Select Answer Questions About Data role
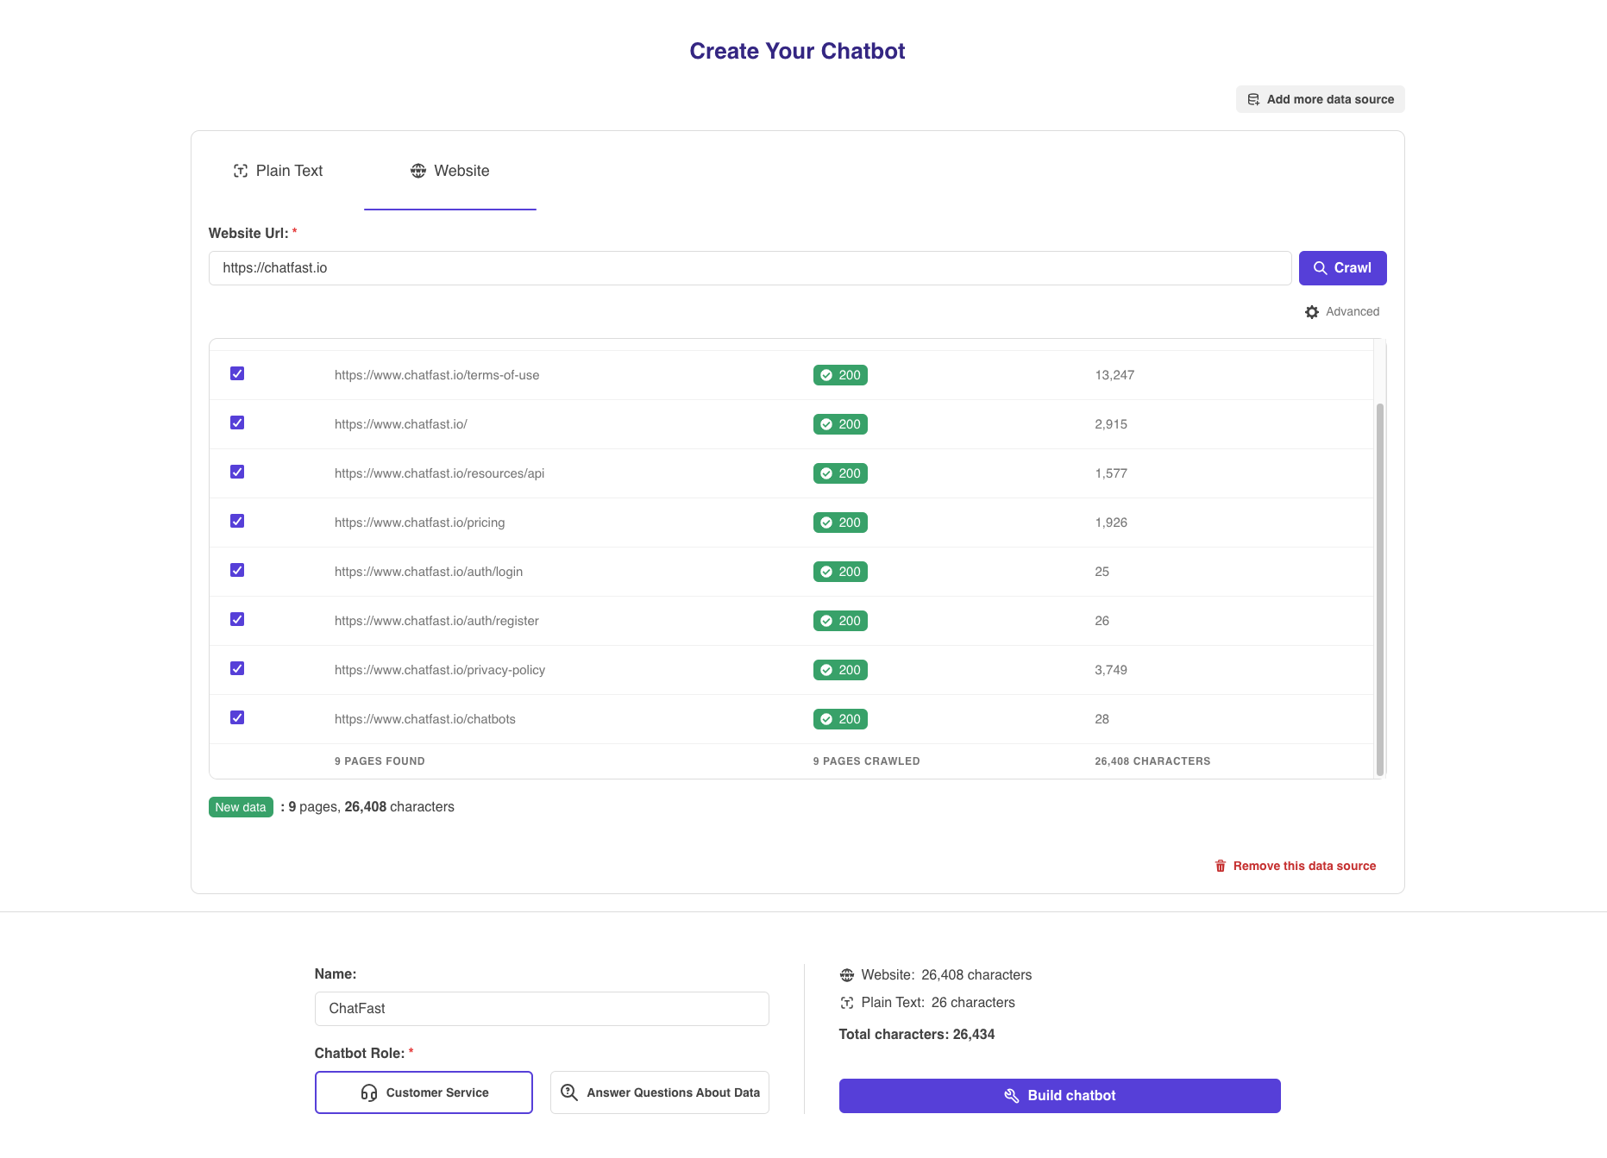This screenshot has width=1607, height=1158. click(660, 1092)
